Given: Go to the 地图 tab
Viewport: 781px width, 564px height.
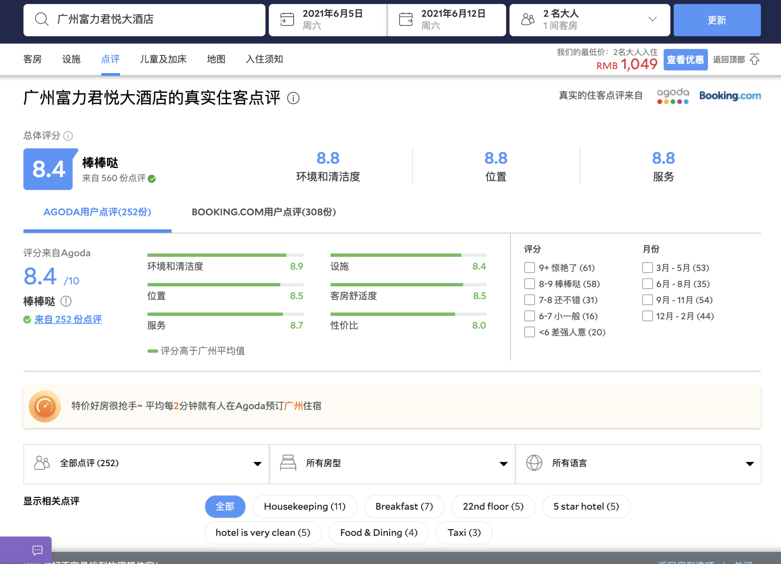Looking at the screenshot, I should 216,59.
